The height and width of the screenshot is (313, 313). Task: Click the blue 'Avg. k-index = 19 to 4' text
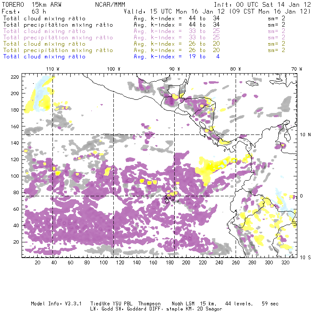[177, 57]
